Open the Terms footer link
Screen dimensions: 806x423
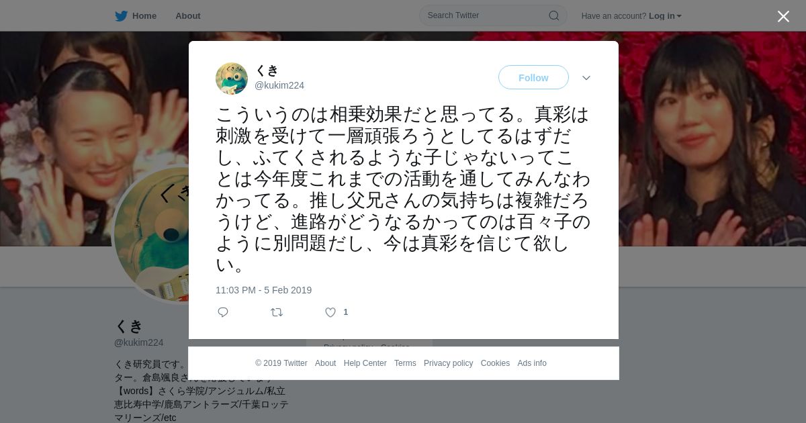point(405,363)
